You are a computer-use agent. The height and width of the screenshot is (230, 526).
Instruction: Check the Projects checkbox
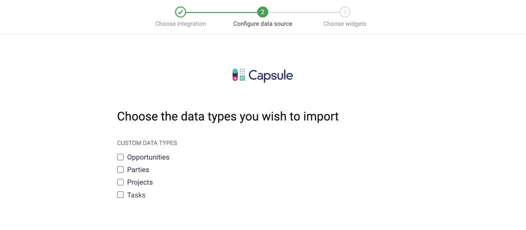tap(120, 182)
